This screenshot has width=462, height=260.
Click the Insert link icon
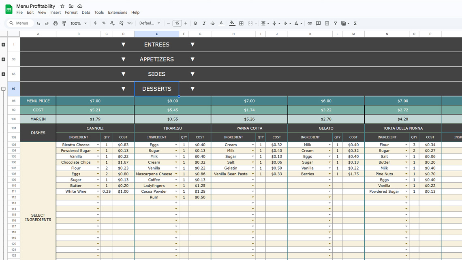pyautogui.click(x=310, y=23)
